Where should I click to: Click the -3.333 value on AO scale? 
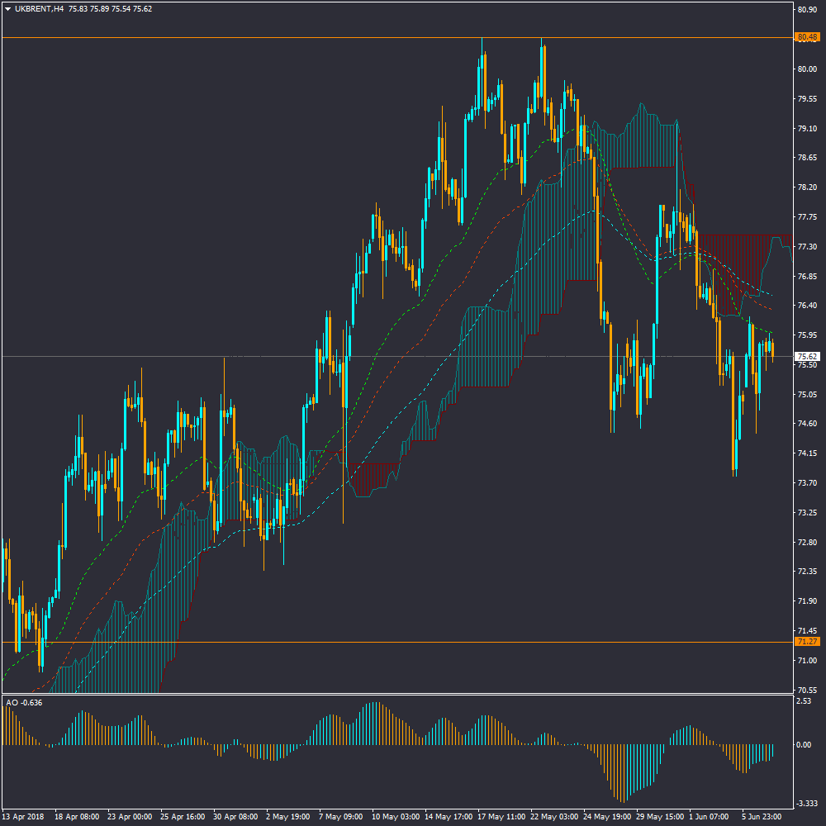(x=805, y=804)
